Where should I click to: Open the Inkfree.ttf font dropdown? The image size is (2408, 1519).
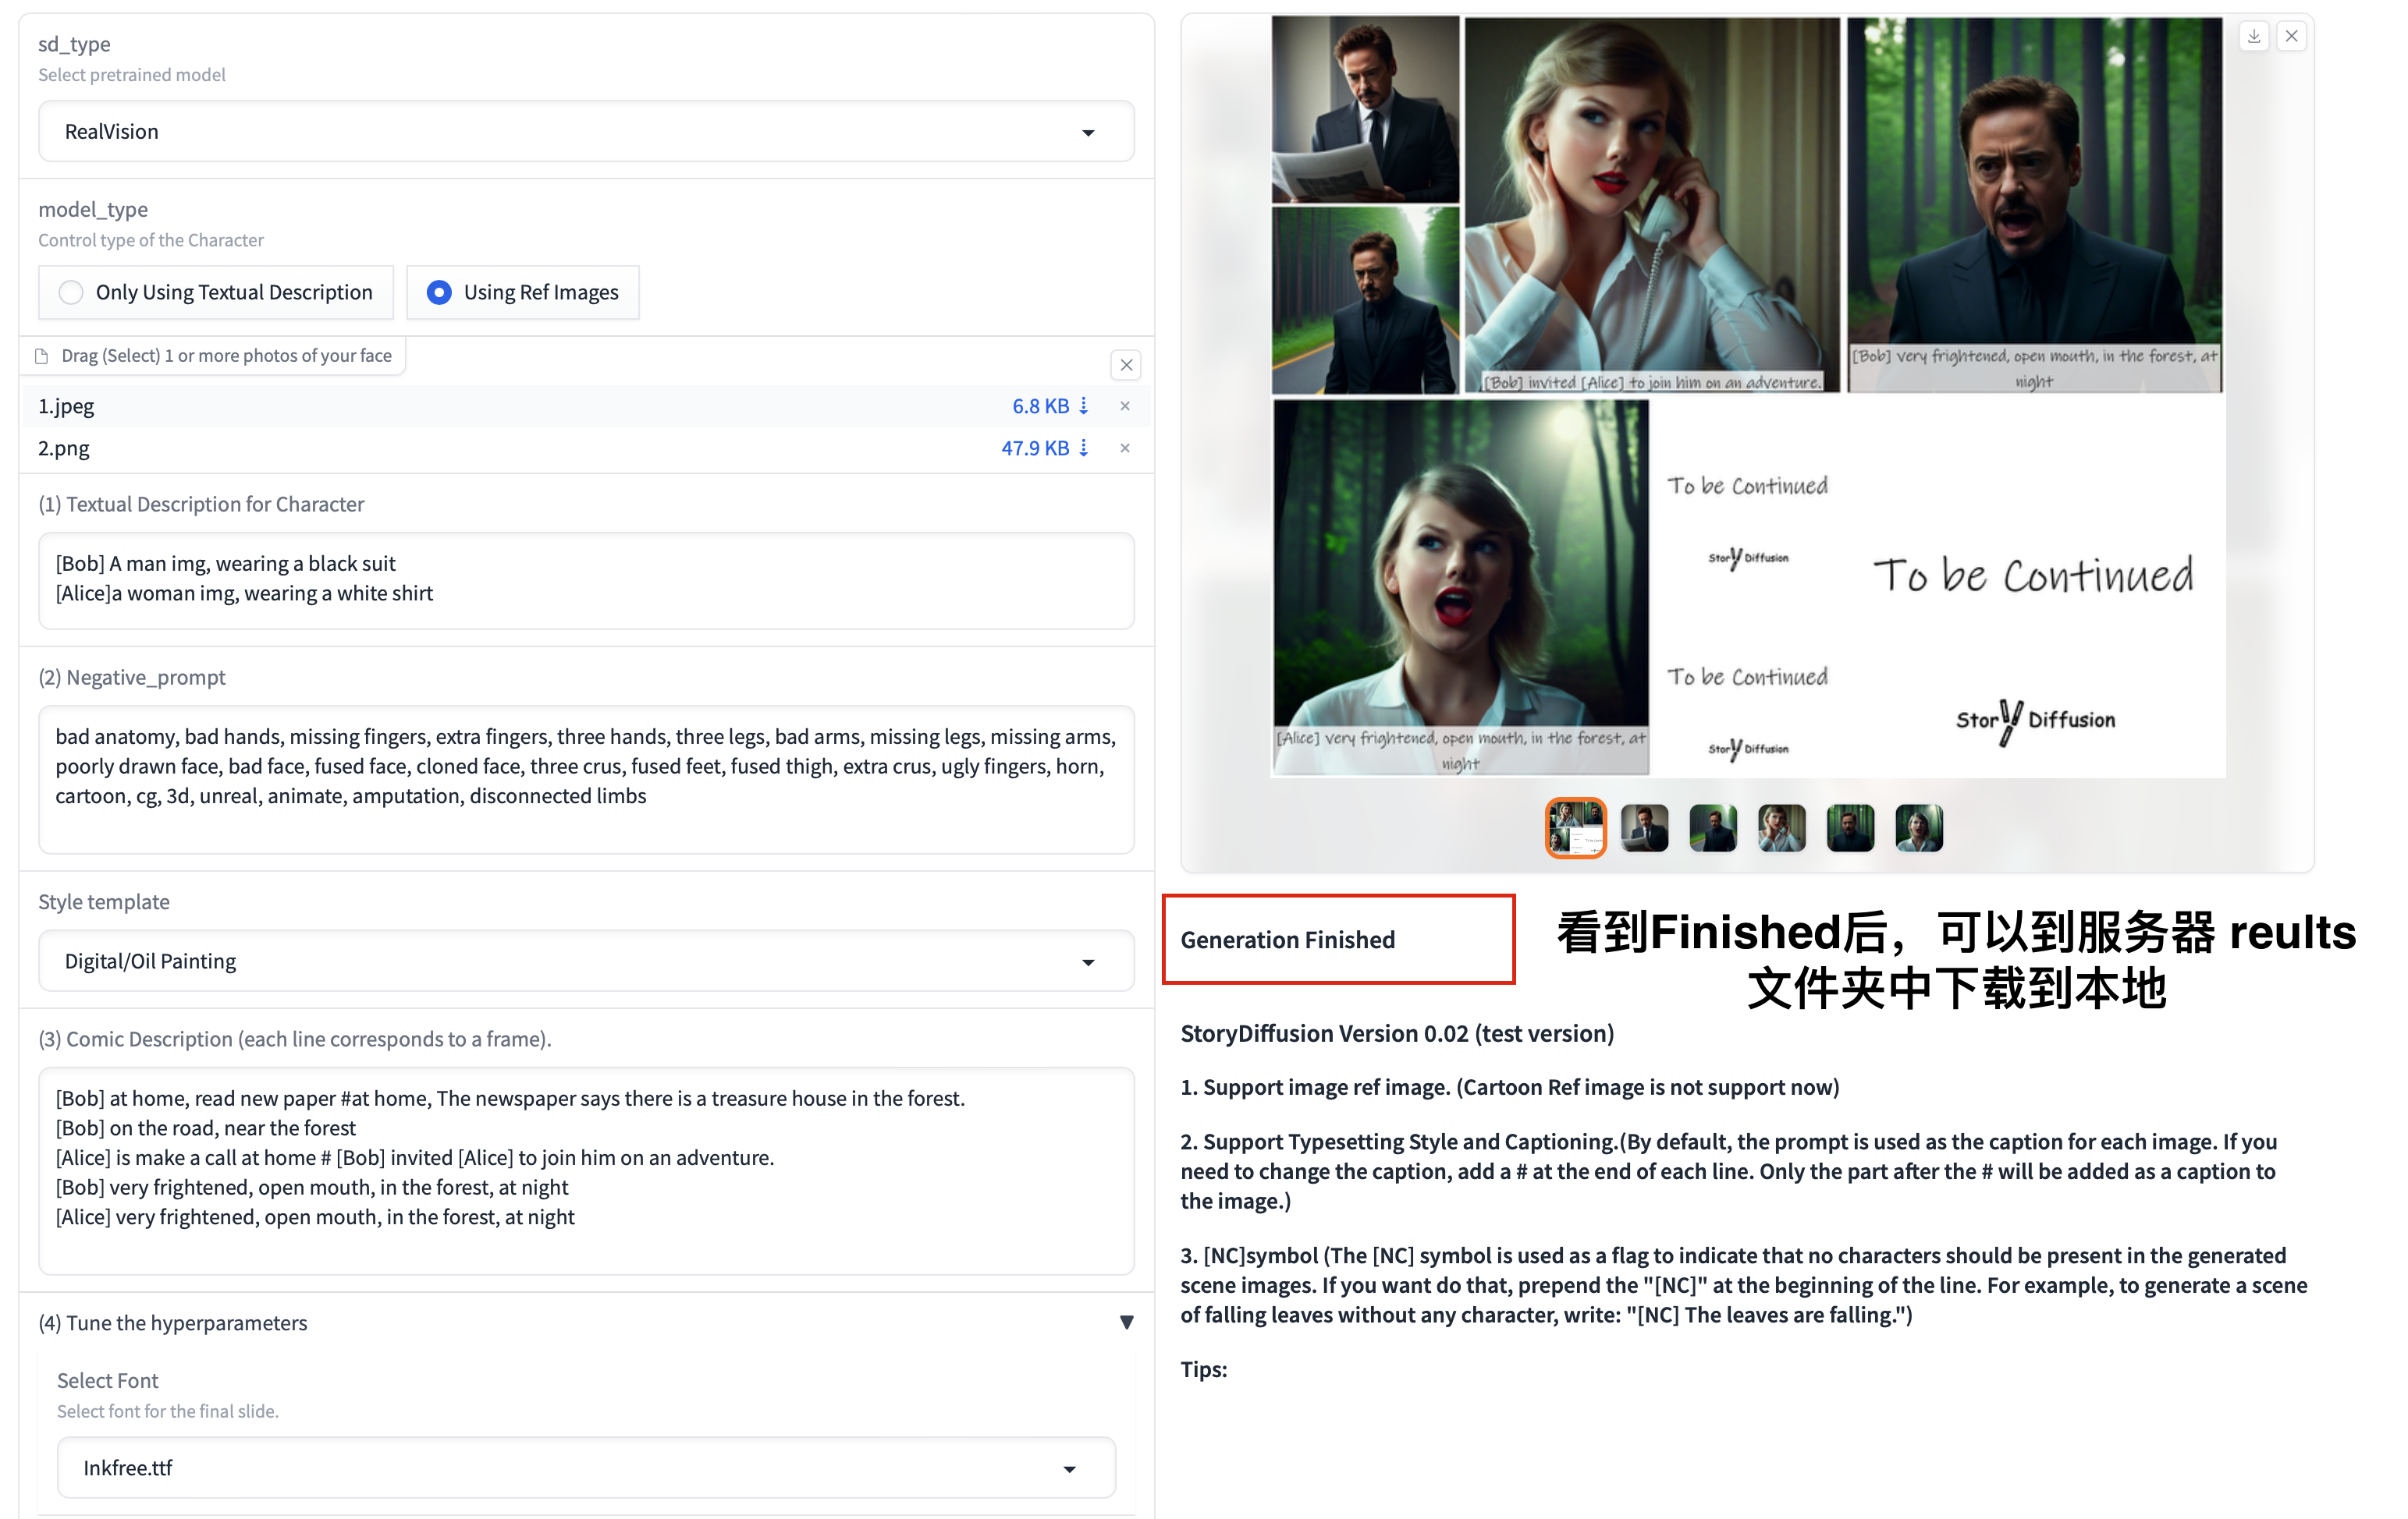[x=586, y=1467]
